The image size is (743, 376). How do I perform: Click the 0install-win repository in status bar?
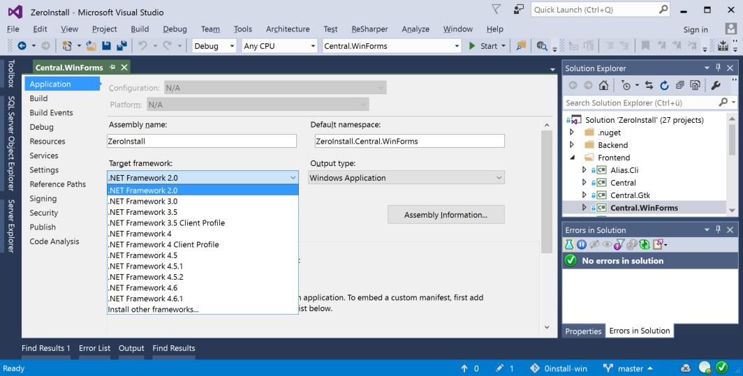pyautogui.click(x=559, y=368)
